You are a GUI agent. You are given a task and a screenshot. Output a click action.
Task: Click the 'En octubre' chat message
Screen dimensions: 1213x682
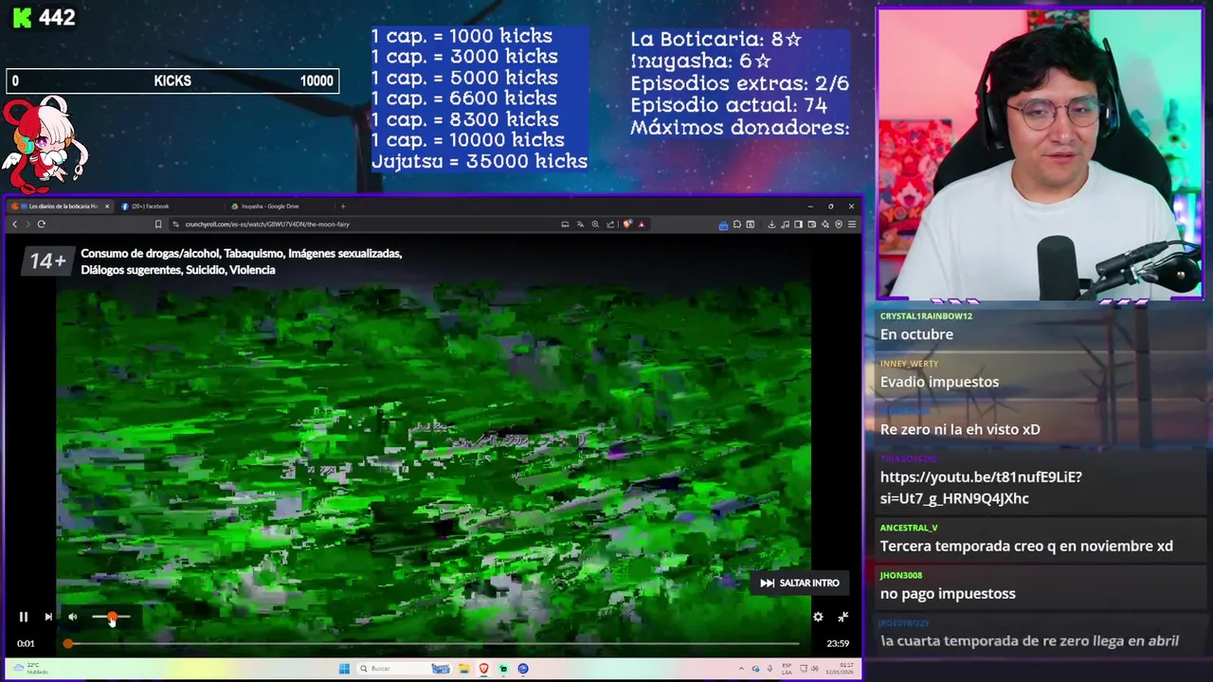tap(916, 334)
